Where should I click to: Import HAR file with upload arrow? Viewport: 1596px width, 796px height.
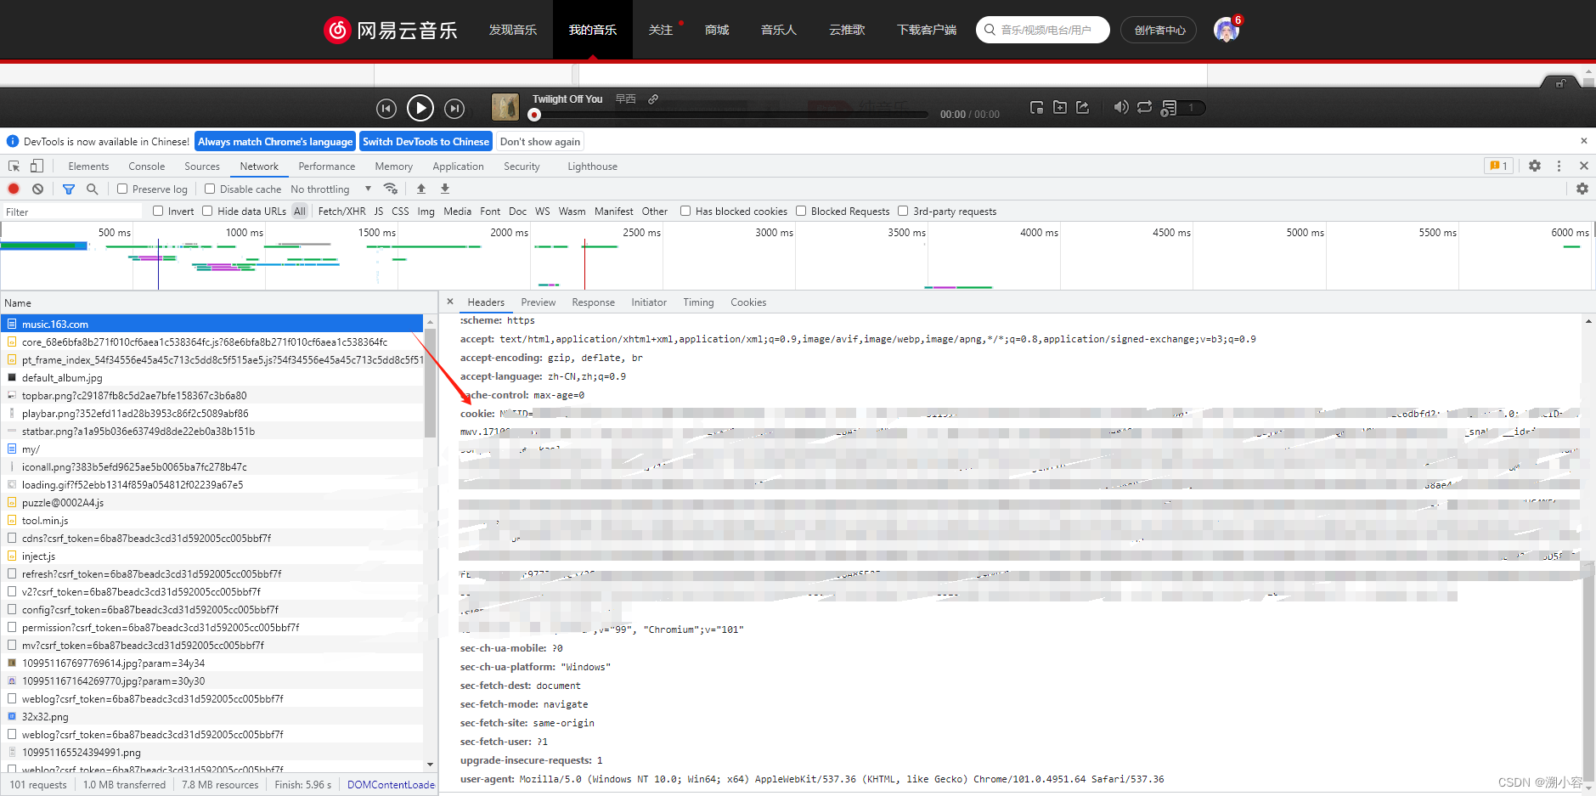(421, 189)
